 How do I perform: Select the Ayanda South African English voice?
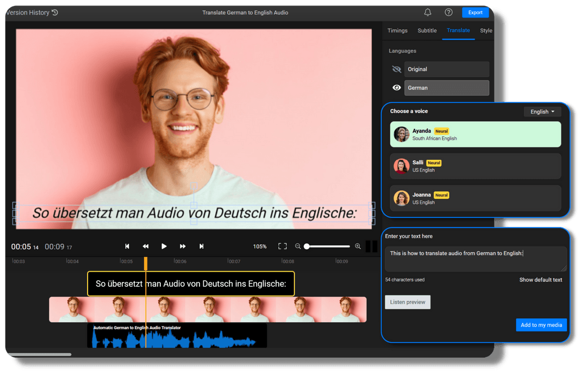(x=476, y=135)
